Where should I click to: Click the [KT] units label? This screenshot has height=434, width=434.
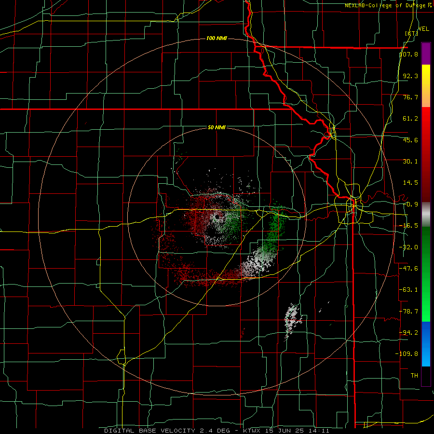point(411,33)
